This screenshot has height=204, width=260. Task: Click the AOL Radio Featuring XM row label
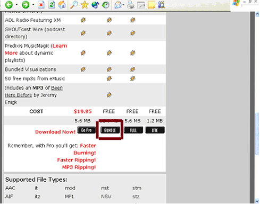(x=33, y=20)
